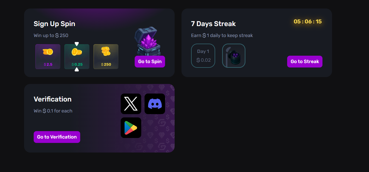The height and width of the screenshot is (172, 369).
Task: Click the 'Win up to $250' text
Action: coord(51,35)
